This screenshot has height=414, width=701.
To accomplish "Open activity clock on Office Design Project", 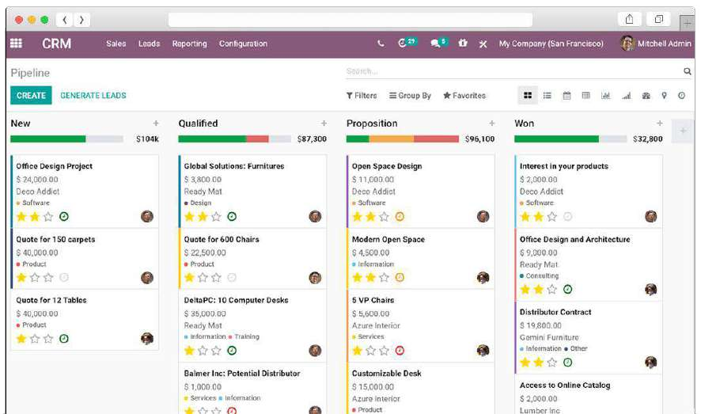I will tap(64, 217).
